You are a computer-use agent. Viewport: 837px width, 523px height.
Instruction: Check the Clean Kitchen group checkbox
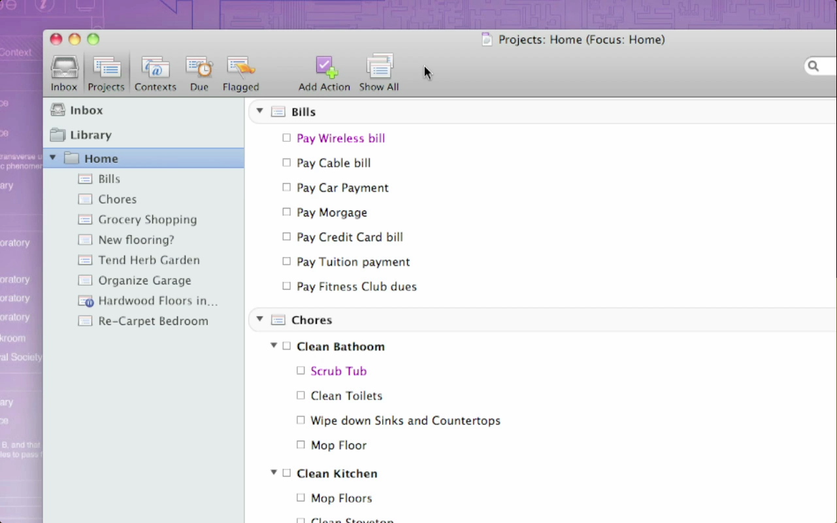[x=286, y=473]
